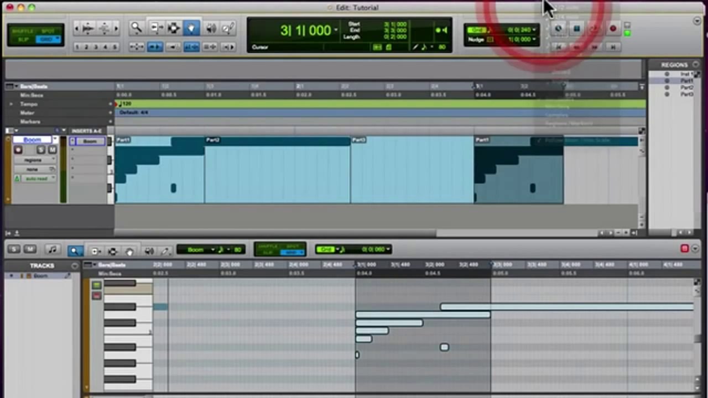Recall zoom preset 3
The width and height of the screenshot is (708, 398).
point(96,47)
